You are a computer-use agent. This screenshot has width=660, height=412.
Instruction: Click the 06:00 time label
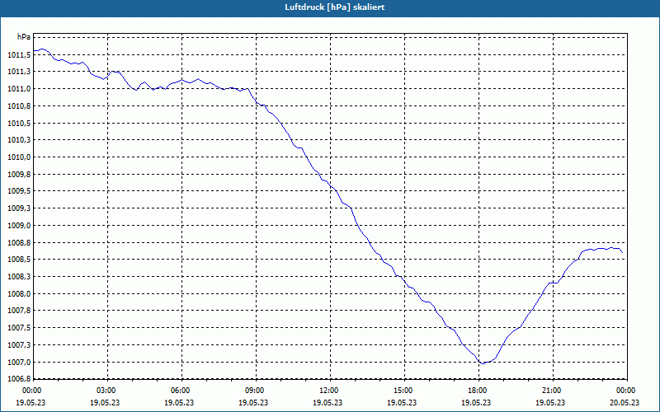point(179,391)
